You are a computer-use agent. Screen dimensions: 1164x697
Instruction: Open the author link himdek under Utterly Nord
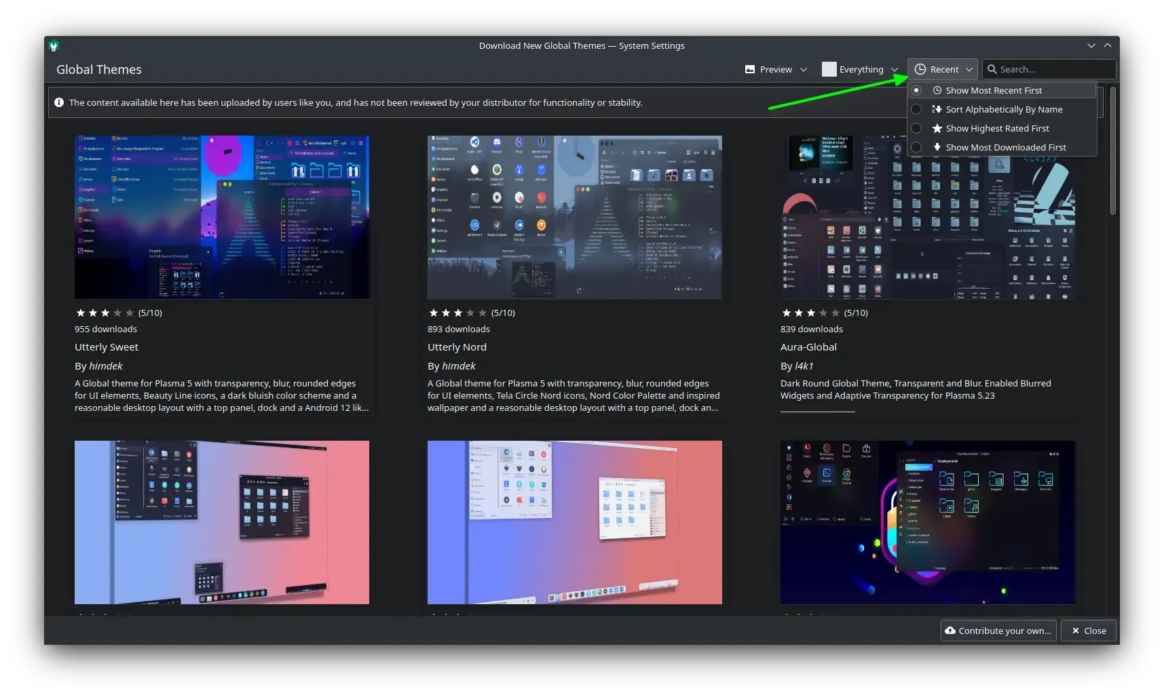[458, 366]
